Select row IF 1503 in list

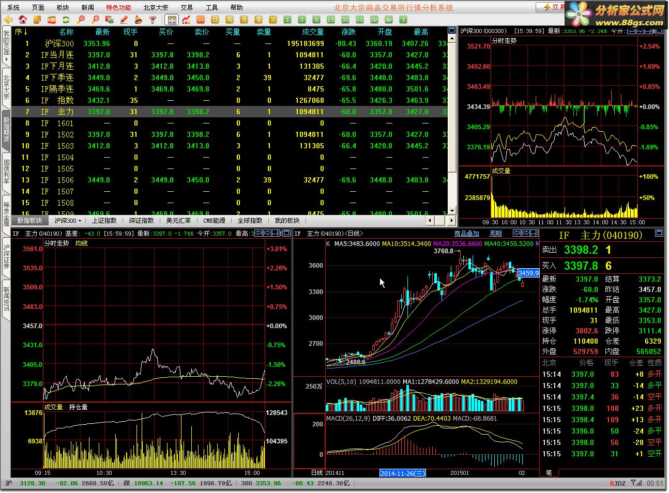230,146
